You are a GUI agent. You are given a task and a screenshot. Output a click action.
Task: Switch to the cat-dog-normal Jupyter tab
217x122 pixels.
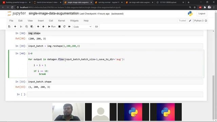point(109,2)
